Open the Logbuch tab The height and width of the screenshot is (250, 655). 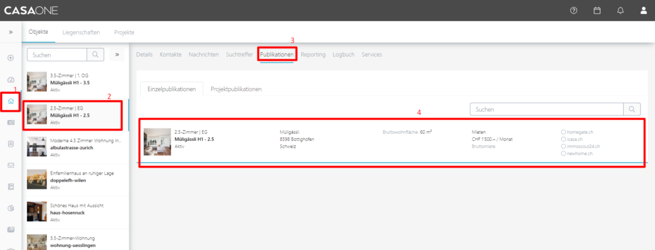(x=343, y=55)
